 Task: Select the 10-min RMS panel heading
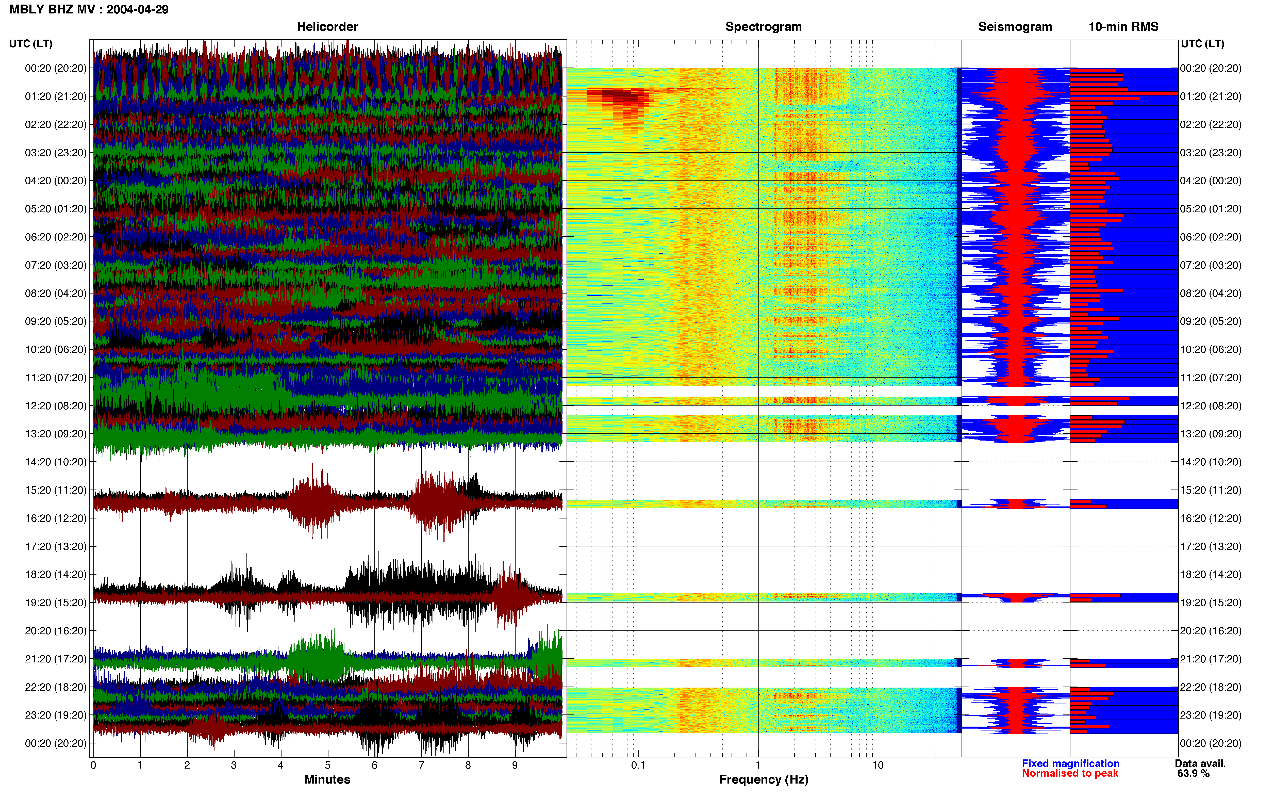(1123, 26)
